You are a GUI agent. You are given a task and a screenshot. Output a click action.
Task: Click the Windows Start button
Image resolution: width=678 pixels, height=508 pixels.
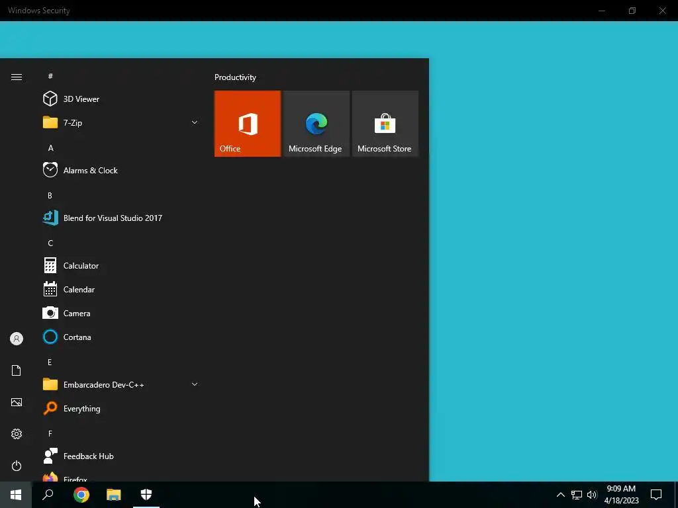16,495
